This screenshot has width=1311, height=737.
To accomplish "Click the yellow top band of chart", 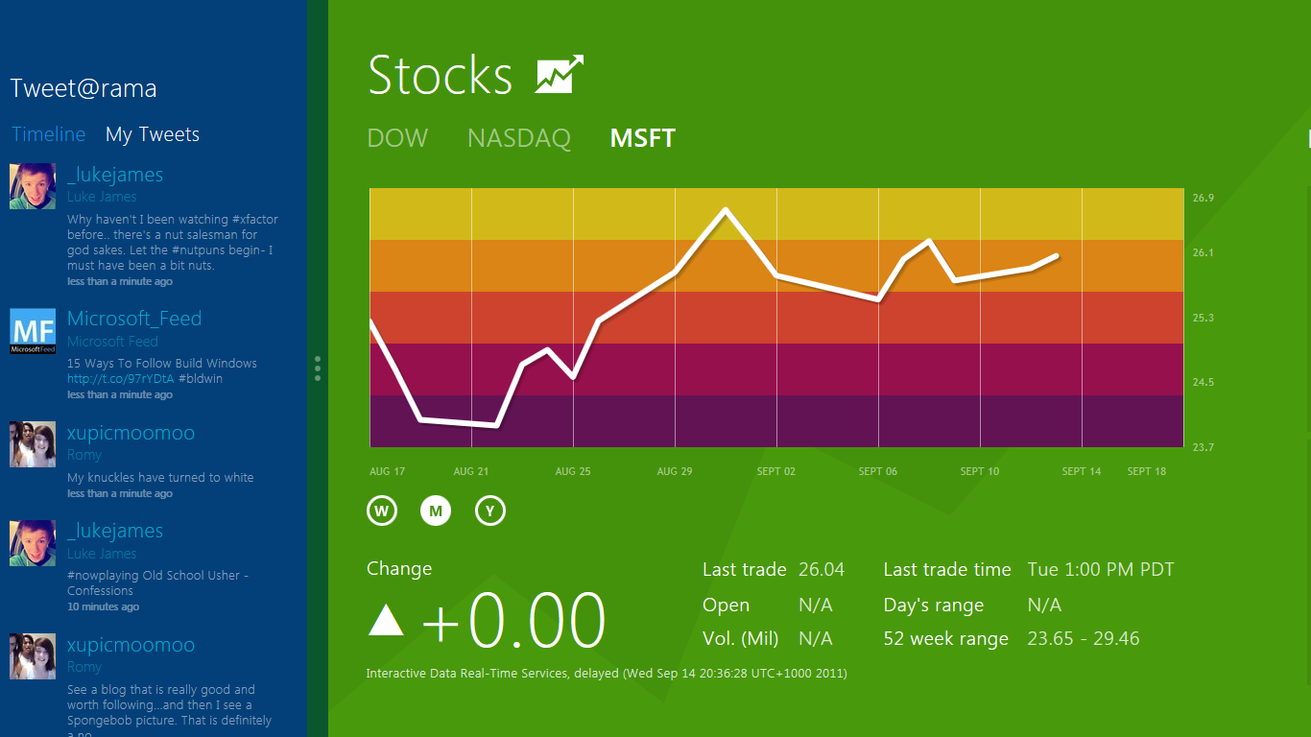I will [776, 213].
